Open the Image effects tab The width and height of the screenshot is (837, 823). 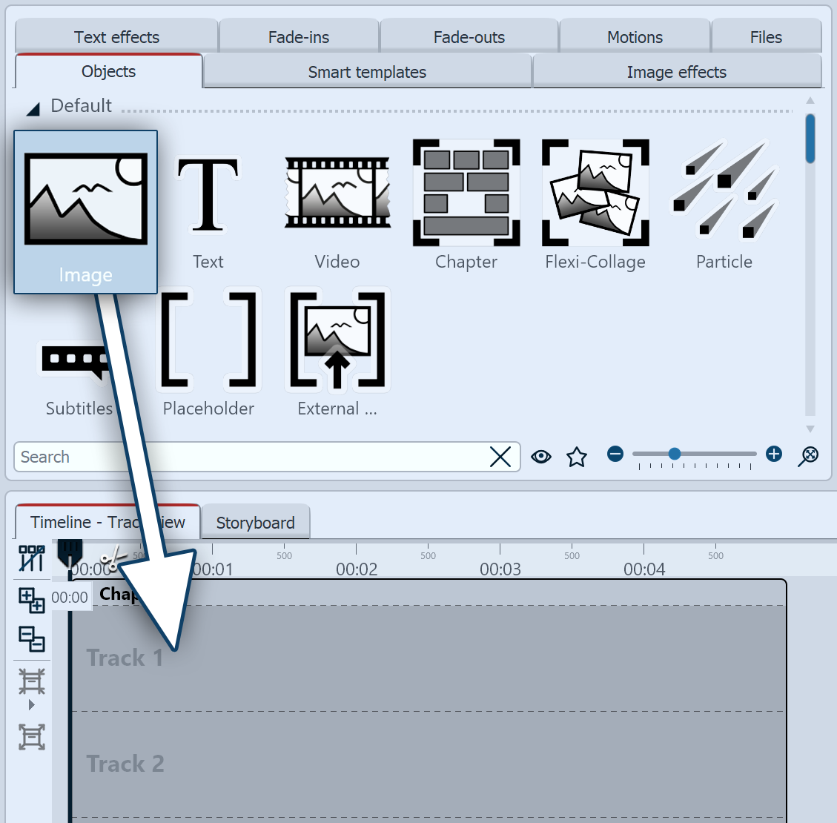[676, 71]
